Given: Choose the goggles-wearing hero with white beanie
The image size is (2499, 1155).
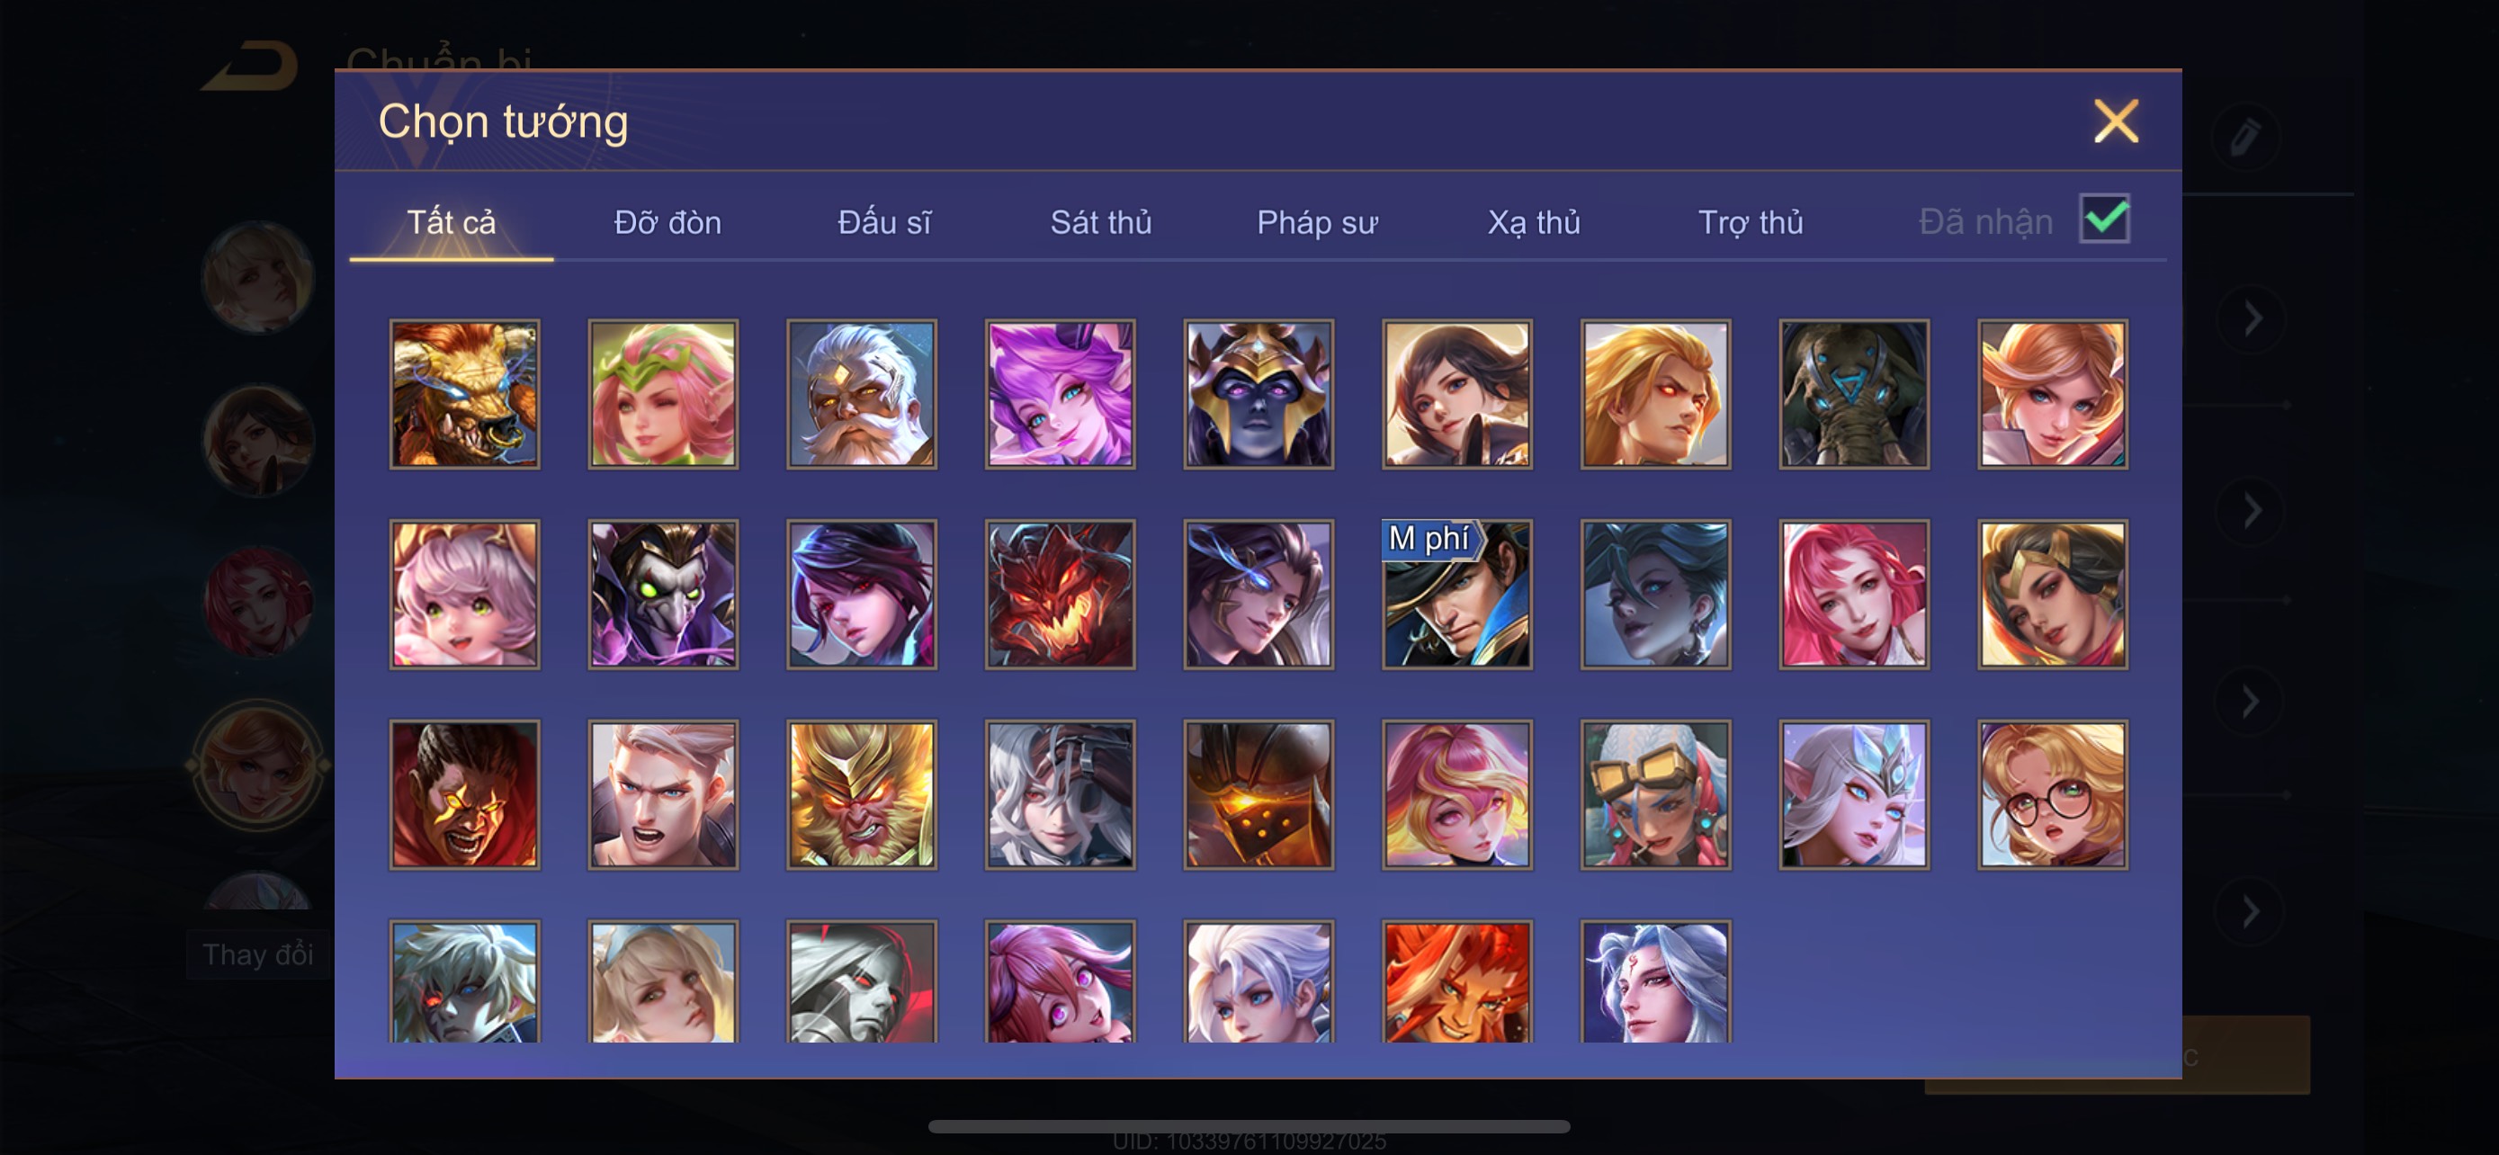Looking at the screenshot, I should coord(1656,794).
